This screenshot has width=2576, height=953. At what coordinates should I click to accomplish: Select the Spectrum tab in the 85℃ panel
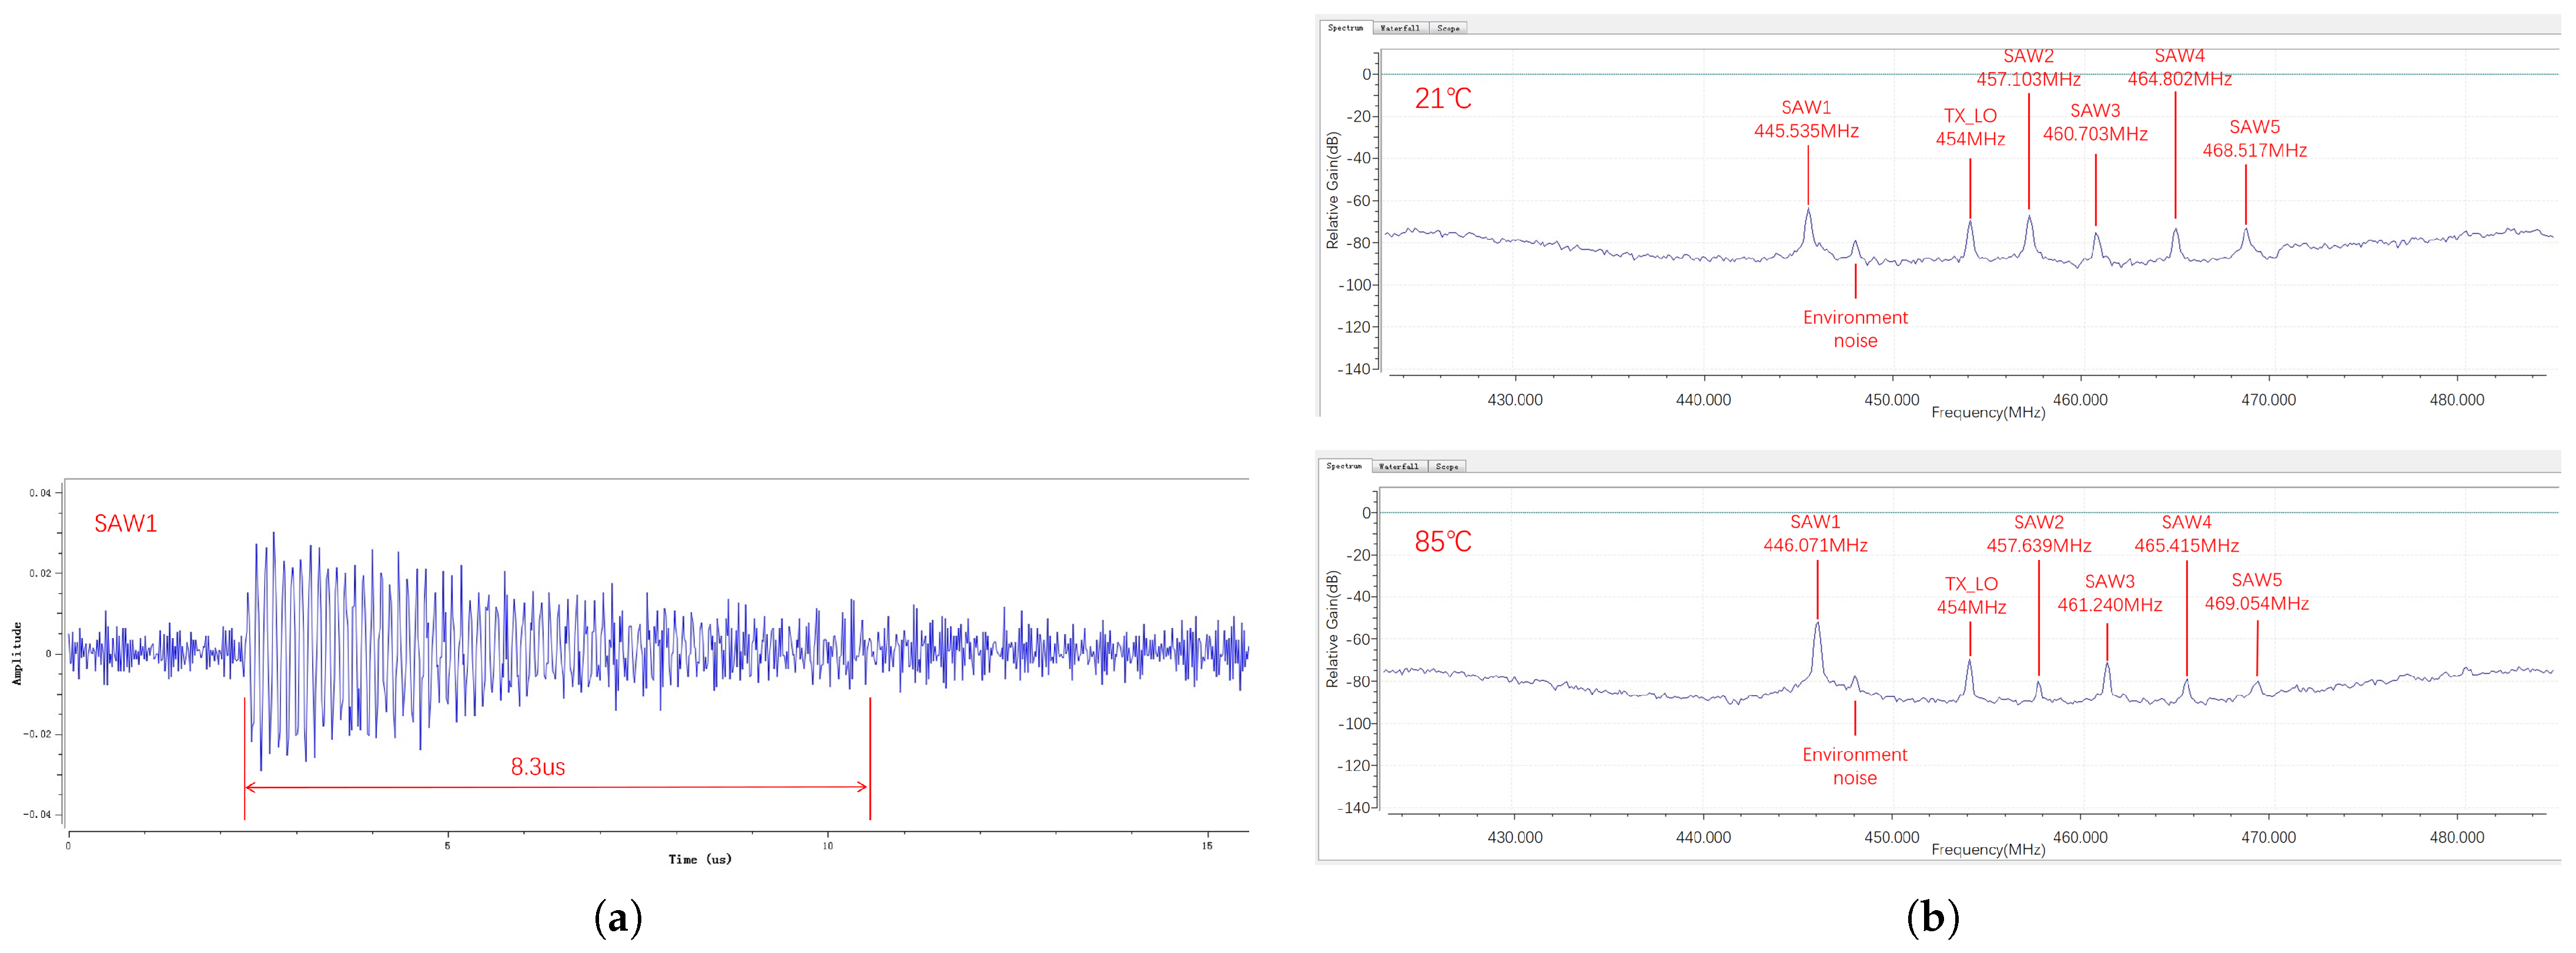point(1344,467)
